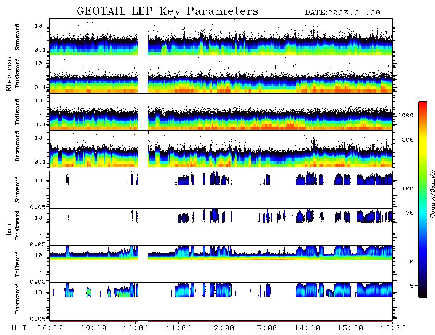Screen dimensions: 435x335
Task: Click the Electron "Duskward" panel label
Action: (x=18, y=73)
